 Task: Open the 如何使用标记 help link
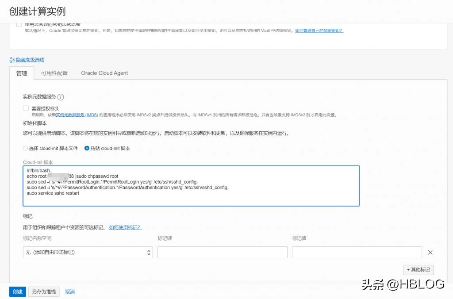(125, 227)
